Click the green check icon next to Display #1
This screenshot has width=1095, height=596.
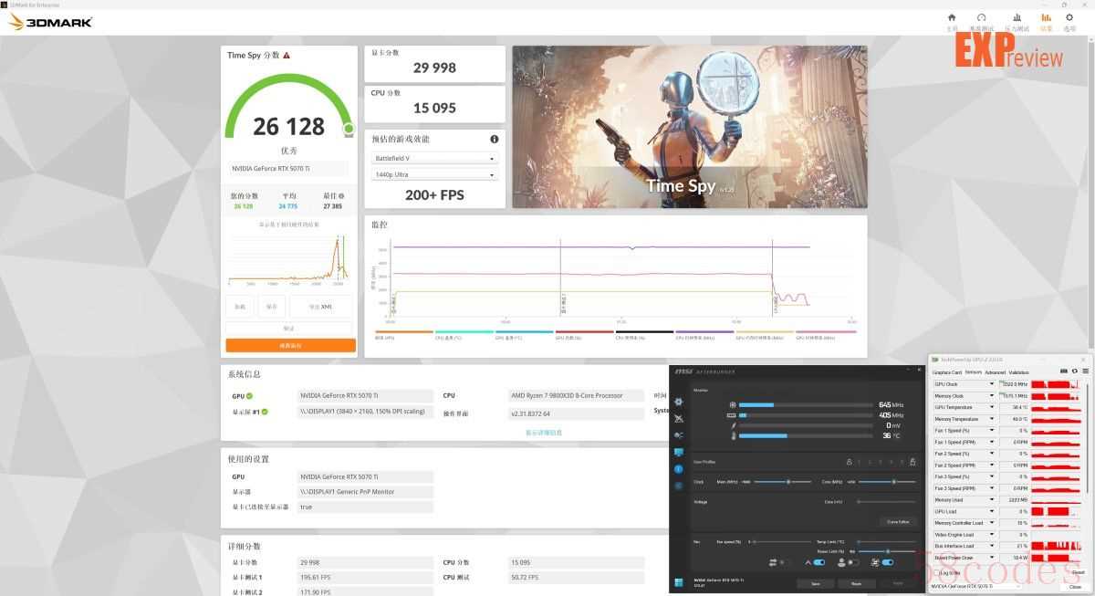266,412
